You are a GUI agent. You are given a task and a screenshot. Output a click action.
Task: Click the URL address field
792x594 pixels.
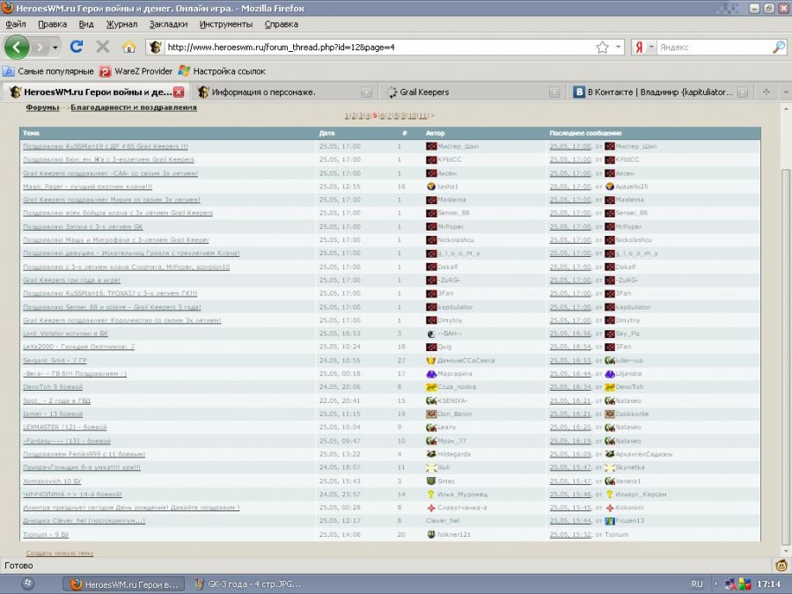378,48
